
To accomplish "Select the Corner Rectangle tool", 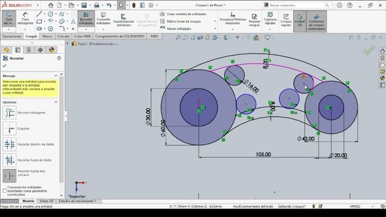I will click(39, 22).
